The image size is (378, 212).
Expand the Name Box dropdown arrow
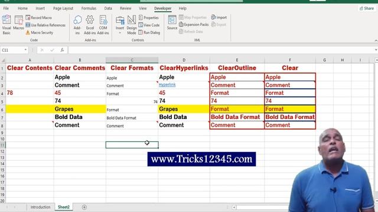point(25,49)
